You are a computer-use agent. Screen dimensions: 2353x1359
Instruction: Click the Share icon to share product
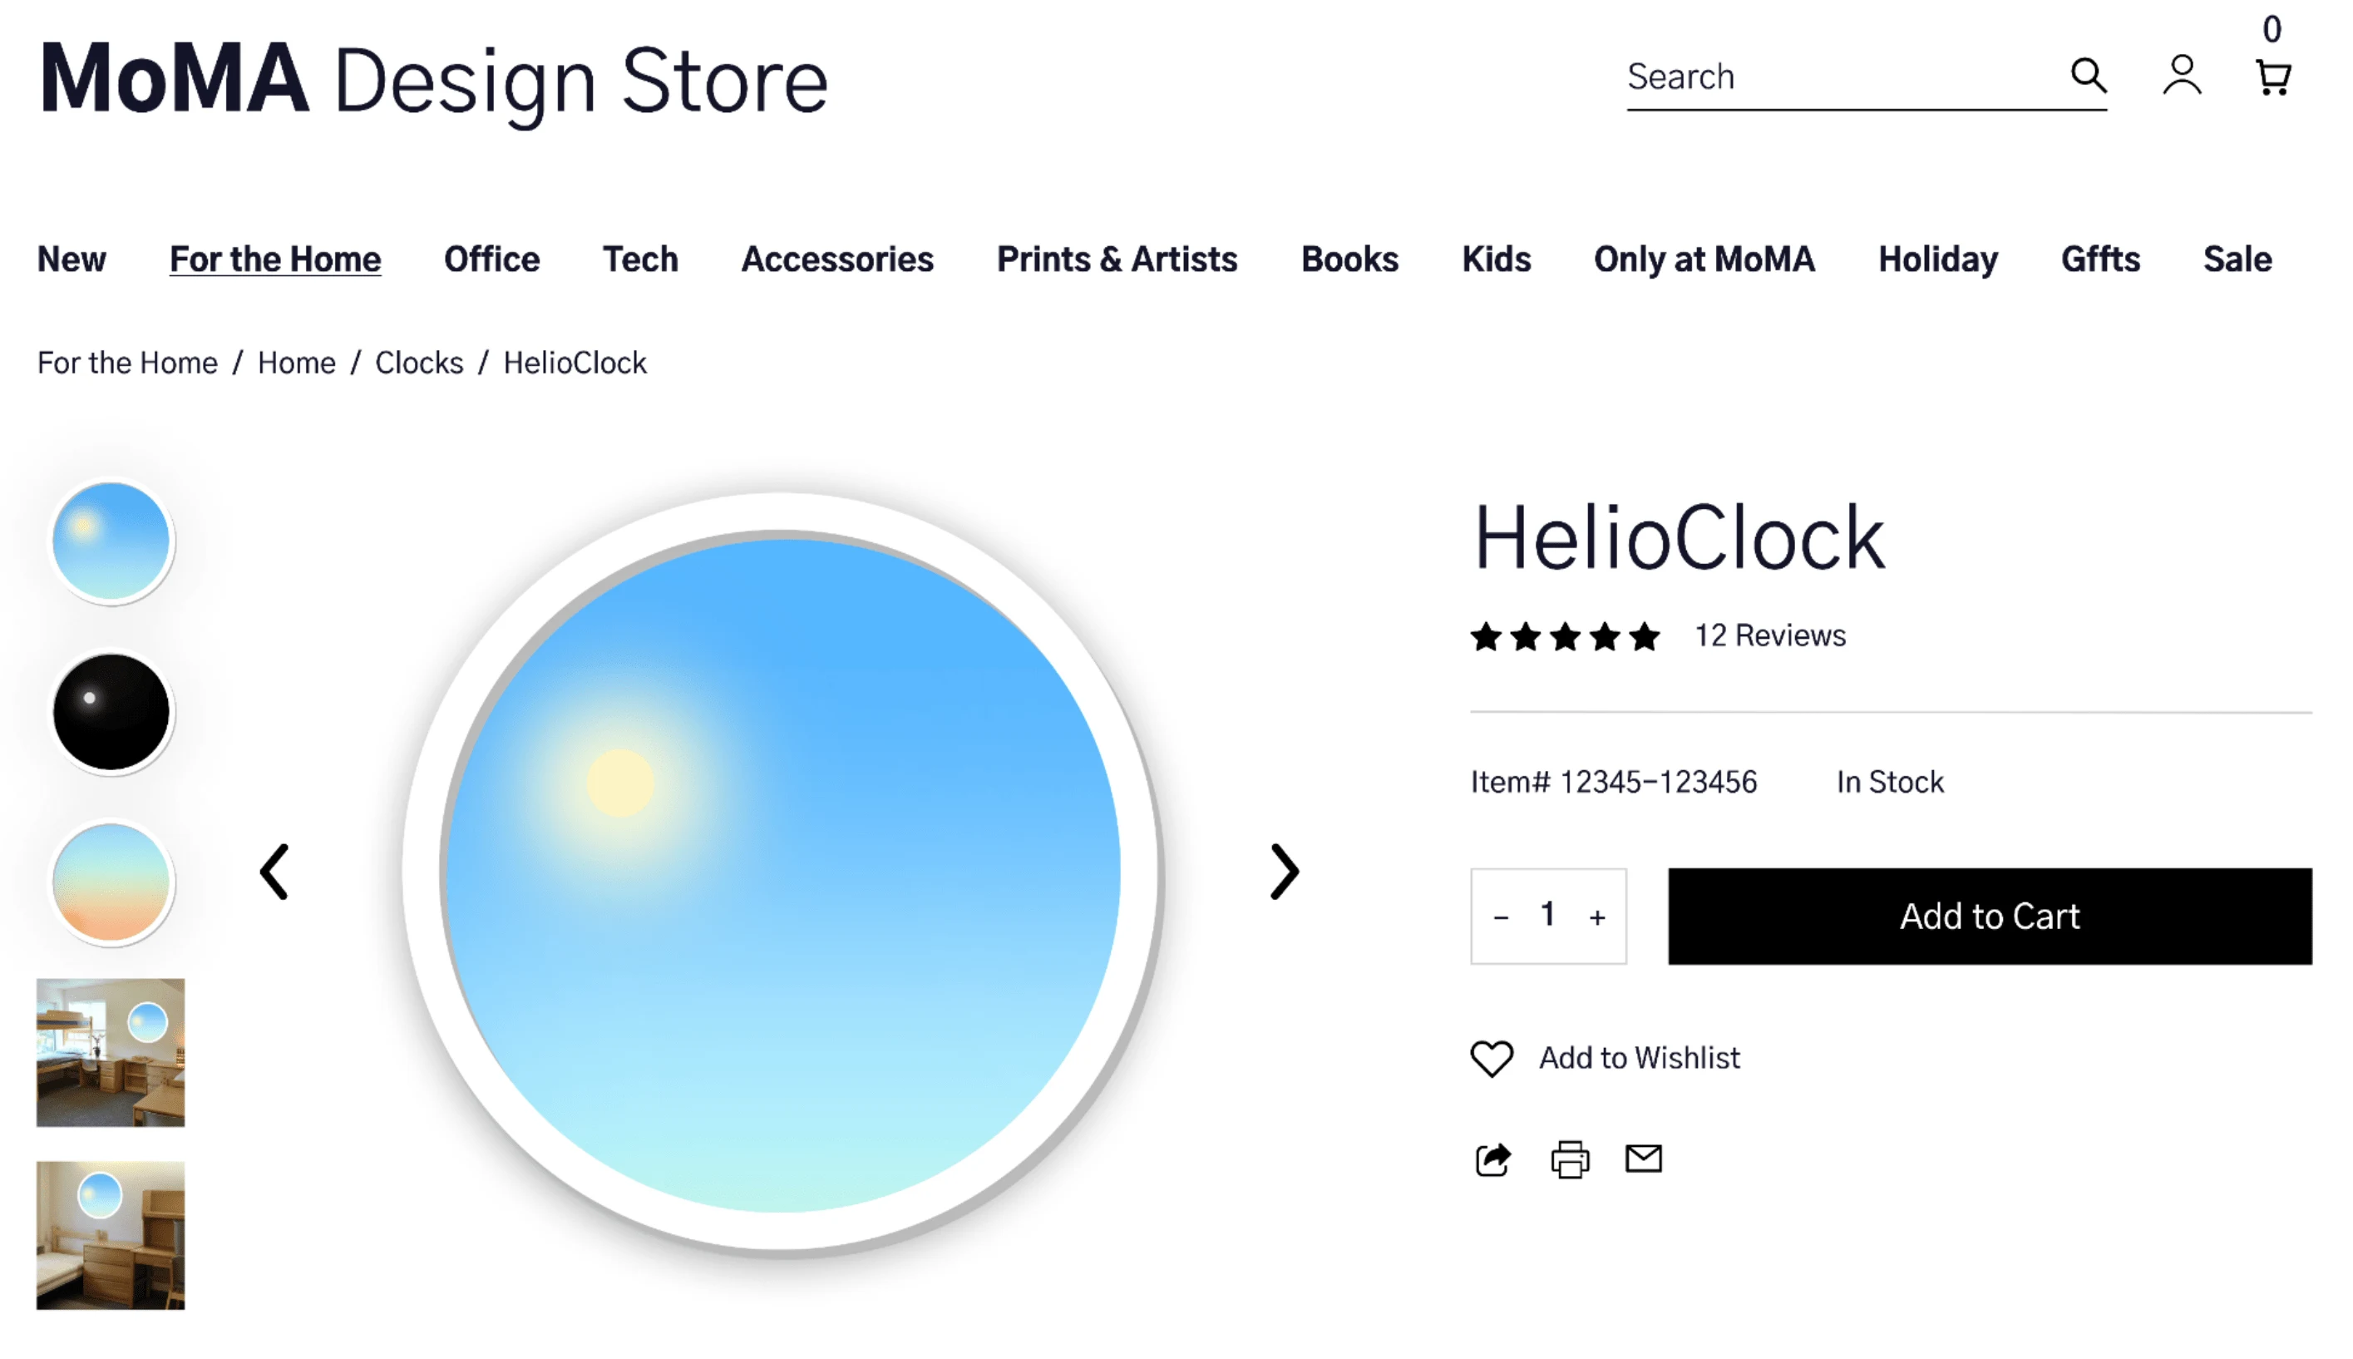pyautogui.click(x=1489, y=1159)
